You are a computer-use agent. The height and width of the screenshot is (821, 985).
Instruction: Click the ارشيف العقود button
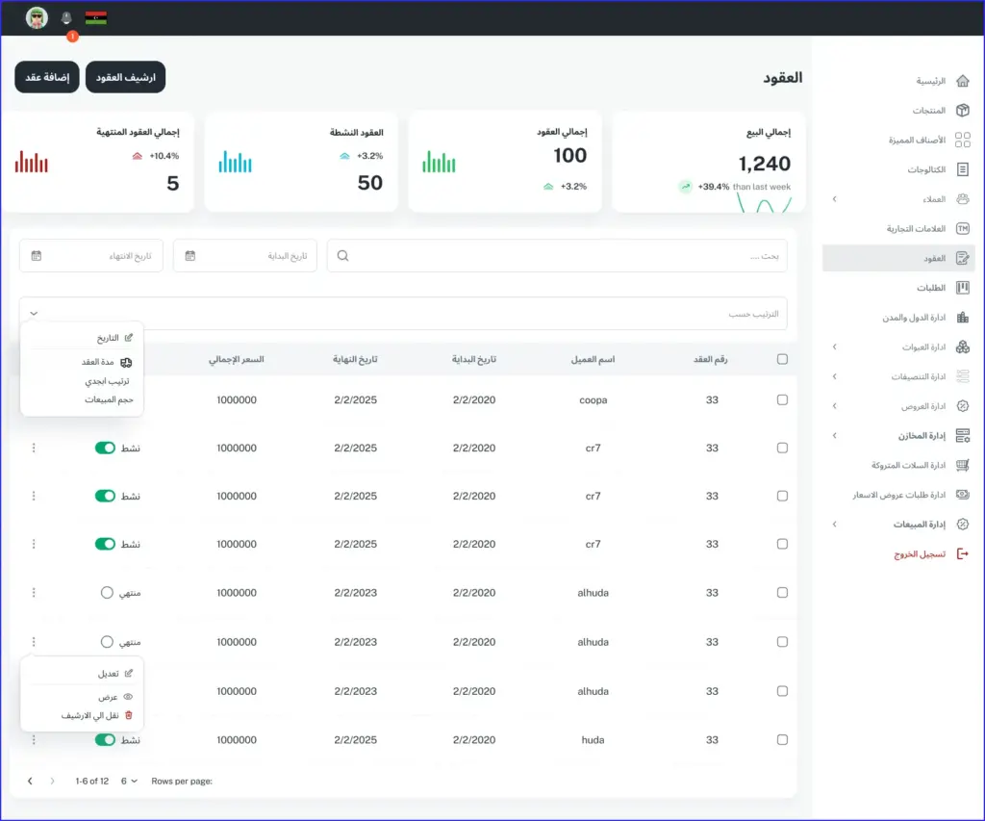pos(126,77)
